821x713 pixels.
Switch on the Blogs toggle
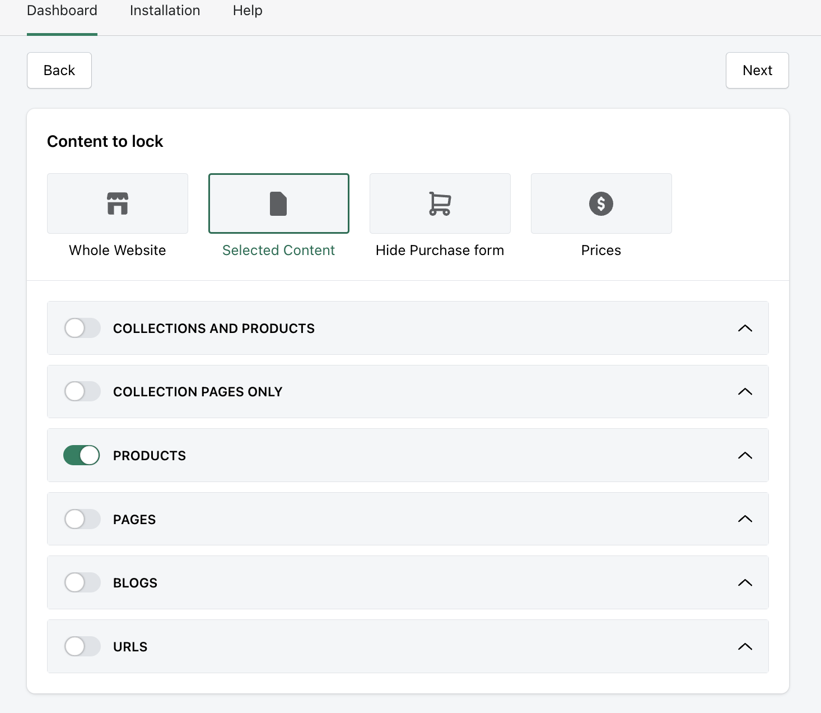[x=82, y=582]
